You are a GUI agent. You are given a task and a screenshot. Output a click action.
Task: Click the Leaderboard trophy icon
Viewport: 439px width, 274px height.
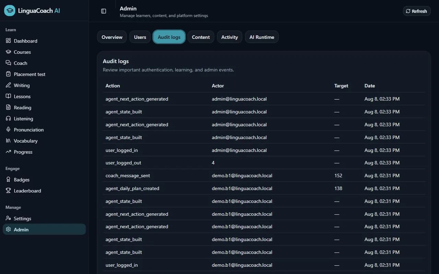[8, 191]
